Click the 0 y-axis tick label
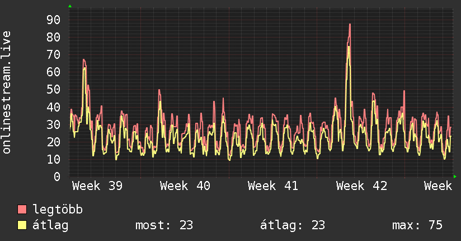Screen dimensions: 461x241 click(57, 177)
